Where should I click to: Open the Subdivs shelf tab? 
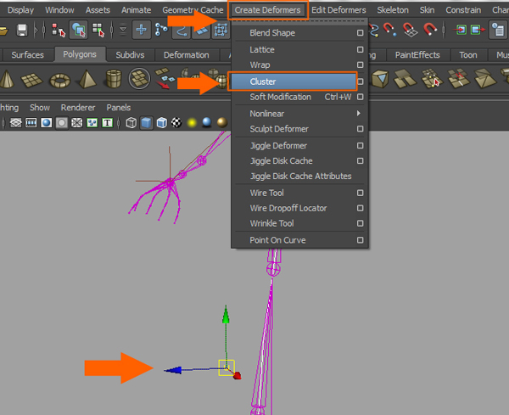click(x=130, y=55)
